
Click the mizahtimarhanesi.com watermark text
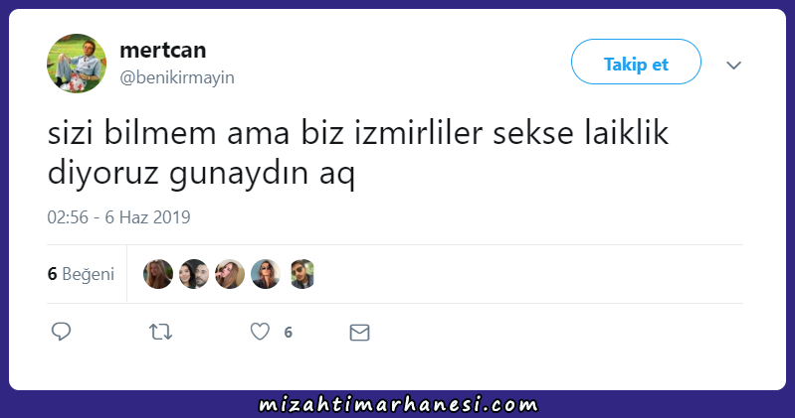click(399, 405)
